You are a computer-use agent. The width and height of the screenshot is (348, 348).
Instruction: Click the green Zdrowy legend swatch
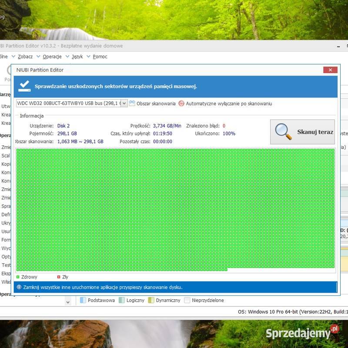(18, 277)
